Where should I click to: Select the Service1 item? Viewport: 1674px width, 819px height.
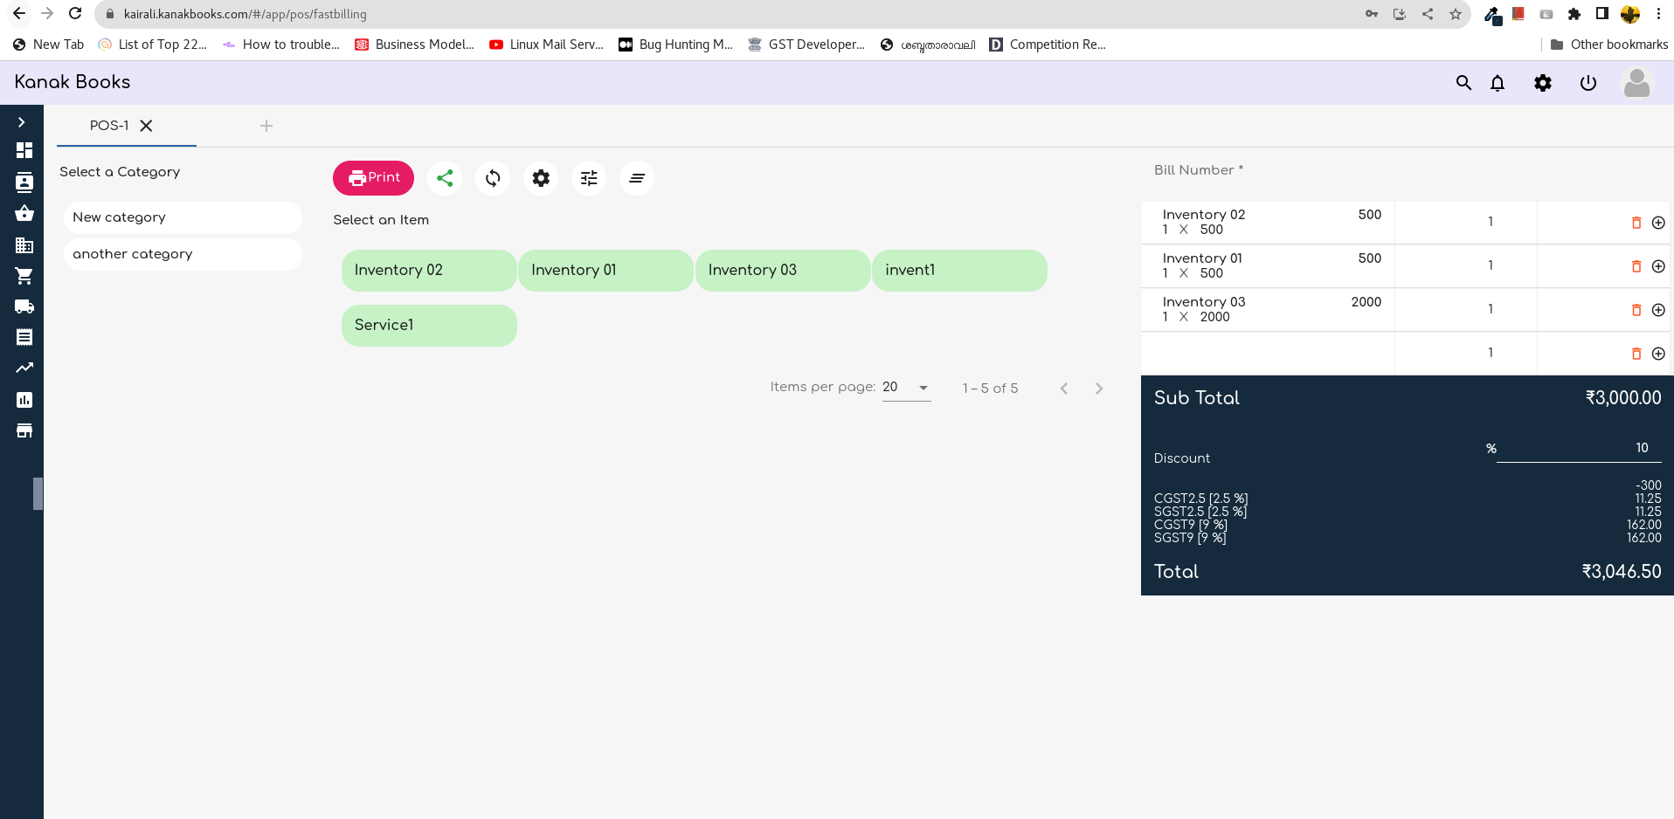[x=428, y=325]
